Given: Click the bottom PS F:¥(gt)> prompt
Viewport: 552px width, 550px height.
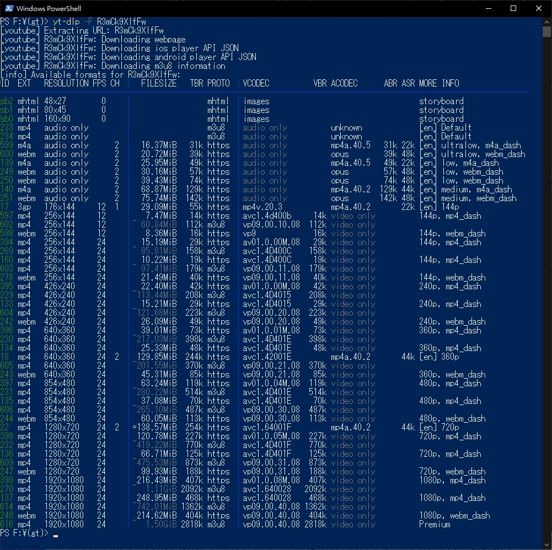Looking at the screenshot, I should 24,533.
